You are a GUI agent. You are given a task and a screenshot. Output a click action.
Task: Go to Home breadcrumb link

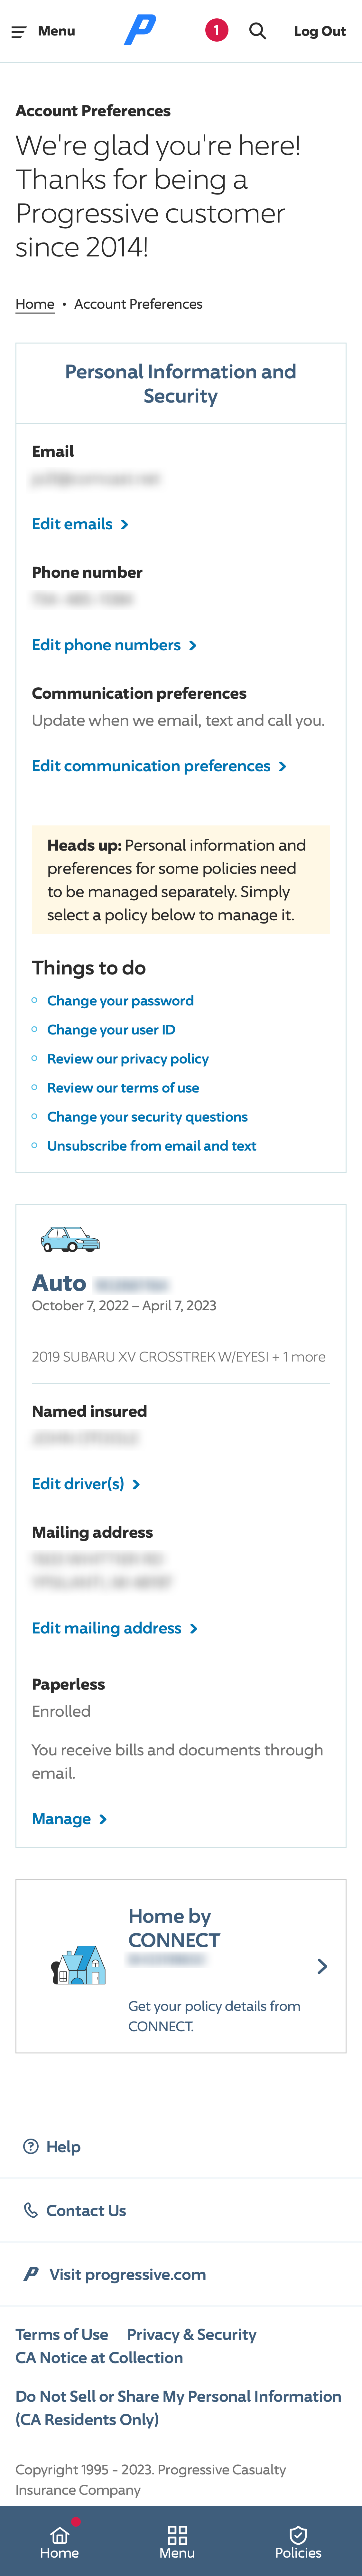[x=35, y=304]
